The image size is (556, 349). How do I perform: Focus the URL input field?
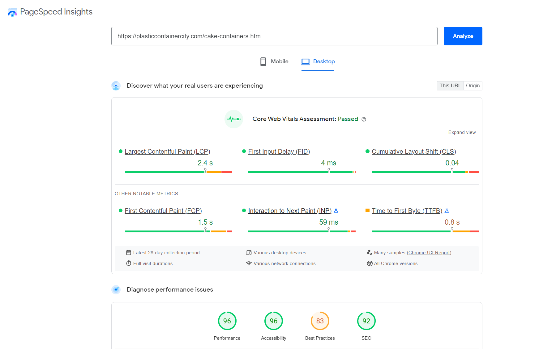point(274,36)
